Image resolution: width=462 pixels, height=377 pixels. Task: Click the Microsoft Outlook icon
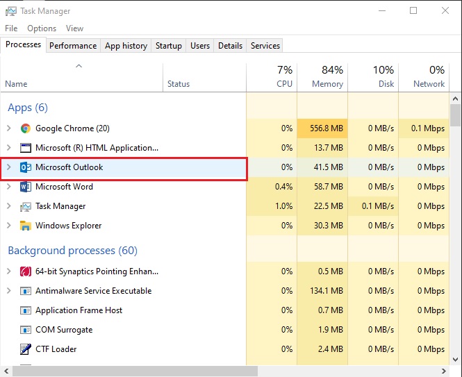click(26, 167)
